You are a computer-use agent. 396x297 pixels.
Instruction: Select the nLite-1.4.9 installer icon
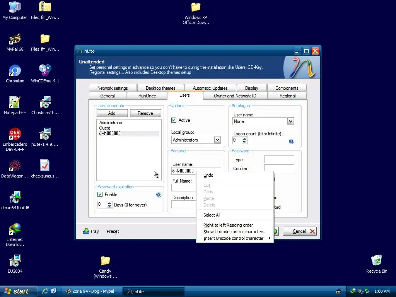pyautogui.click(x=45, y=137)
